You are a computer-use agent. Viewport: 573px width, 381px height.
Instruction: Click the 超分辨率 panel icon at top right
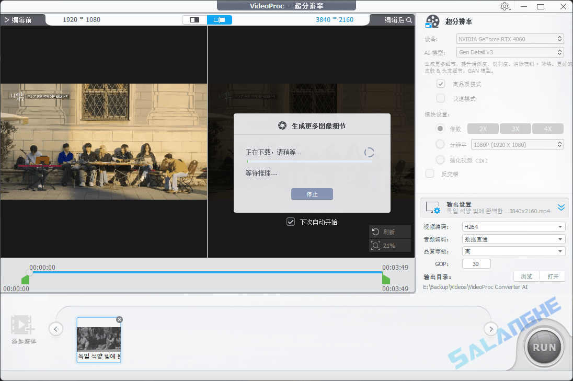pyautogui.click(x=432, y=21)
